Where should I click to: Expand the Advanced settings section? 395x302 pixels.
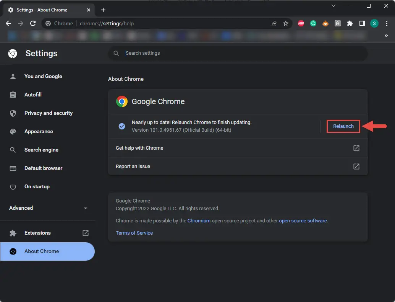pyautogui.click(x=48, y=208)
